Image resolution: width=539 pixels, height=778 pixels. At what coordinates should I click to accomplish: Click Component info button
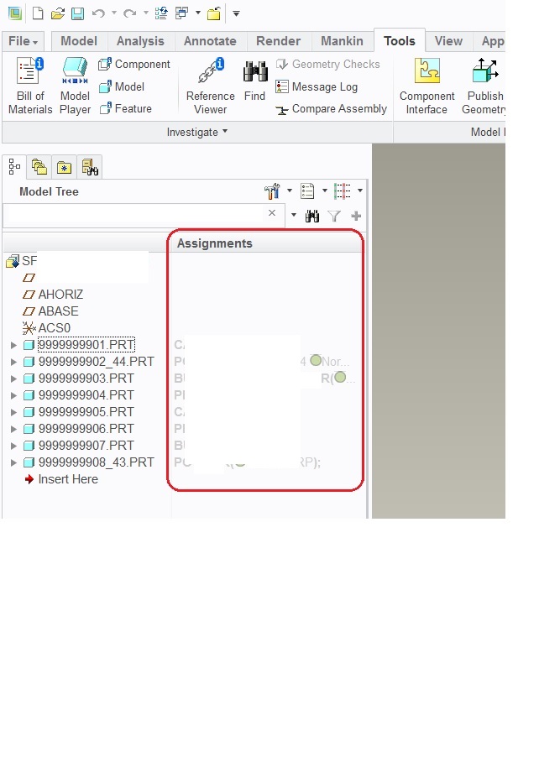(134, 64)
